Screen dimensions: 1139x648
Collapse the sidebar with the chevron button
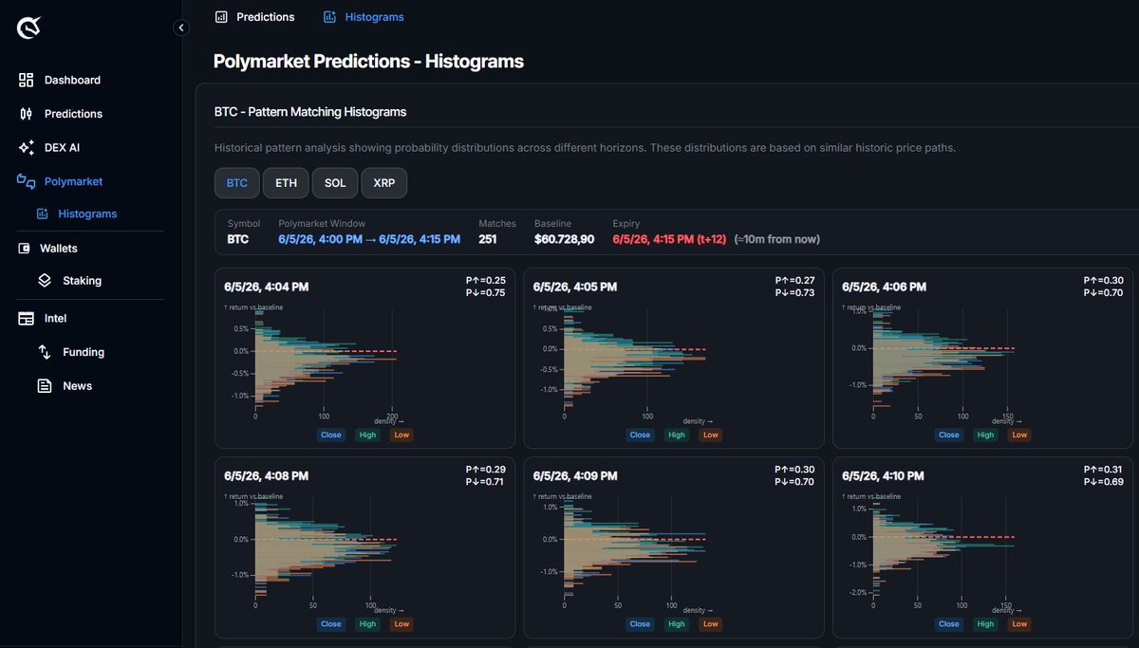(x=181, y=28)
